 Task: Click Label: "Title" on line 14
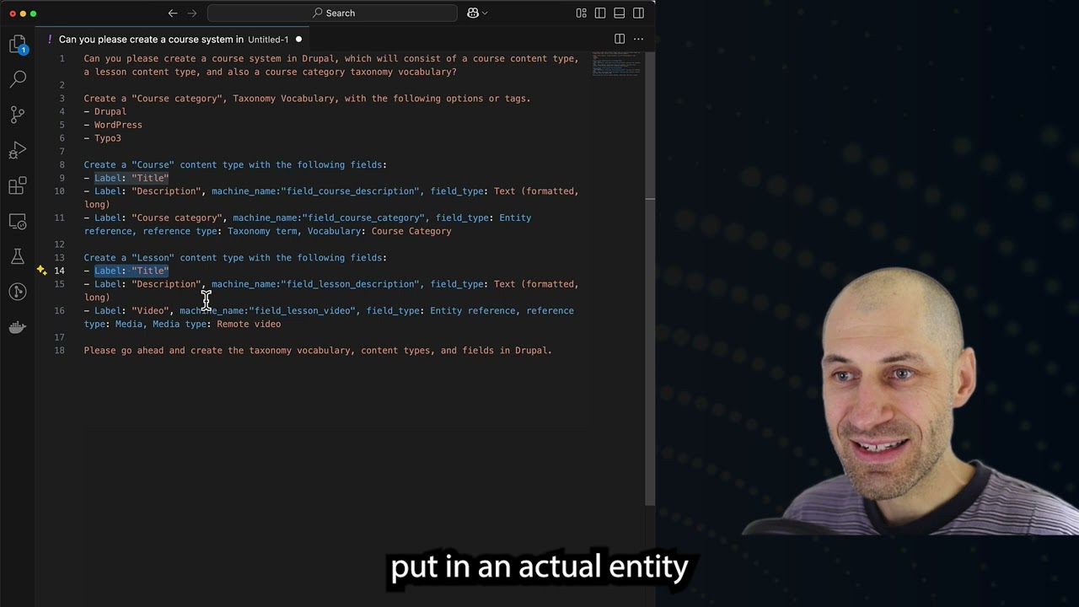click(132, 271)
